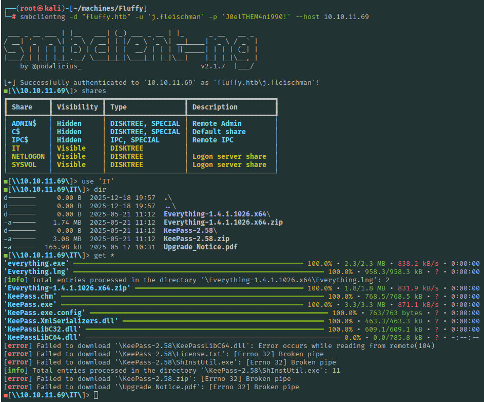484x402 pixels.
Task: Click the red status square at the final prompt
Action: (5, 395)
